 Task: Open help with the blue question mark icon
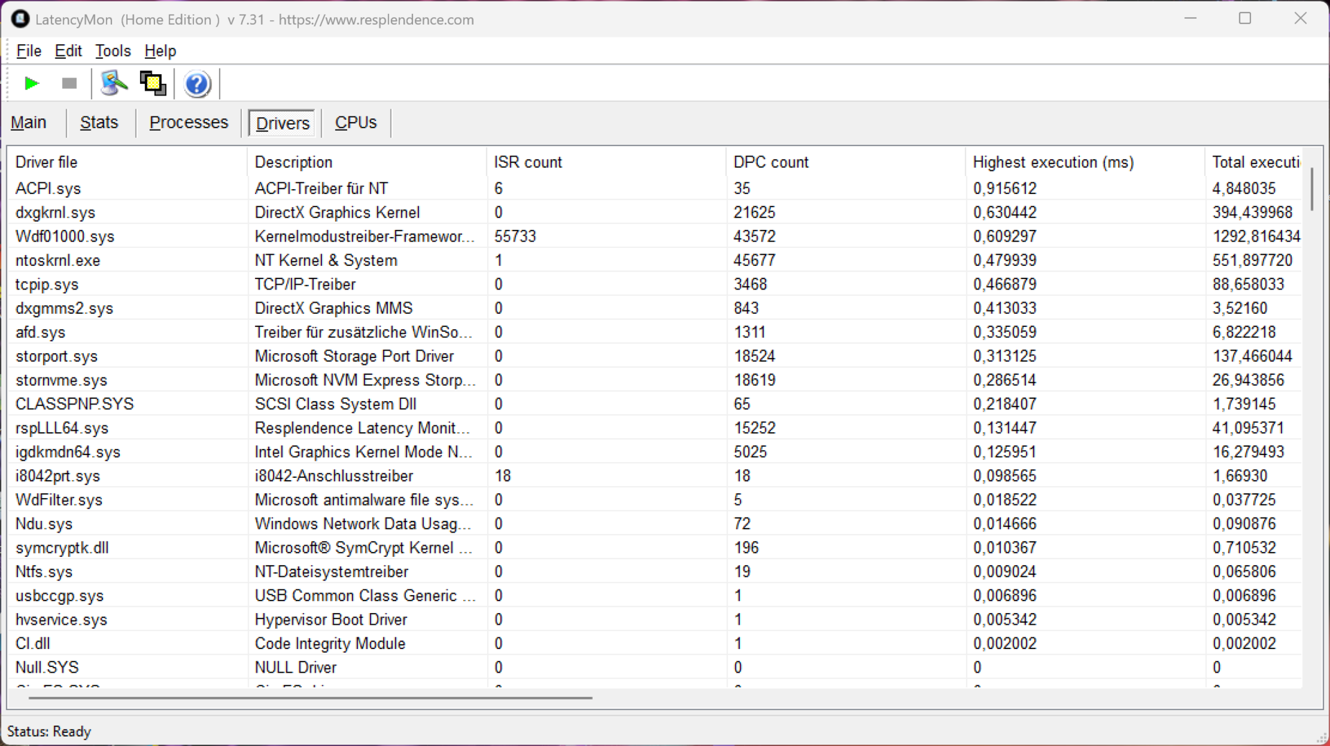197,84
